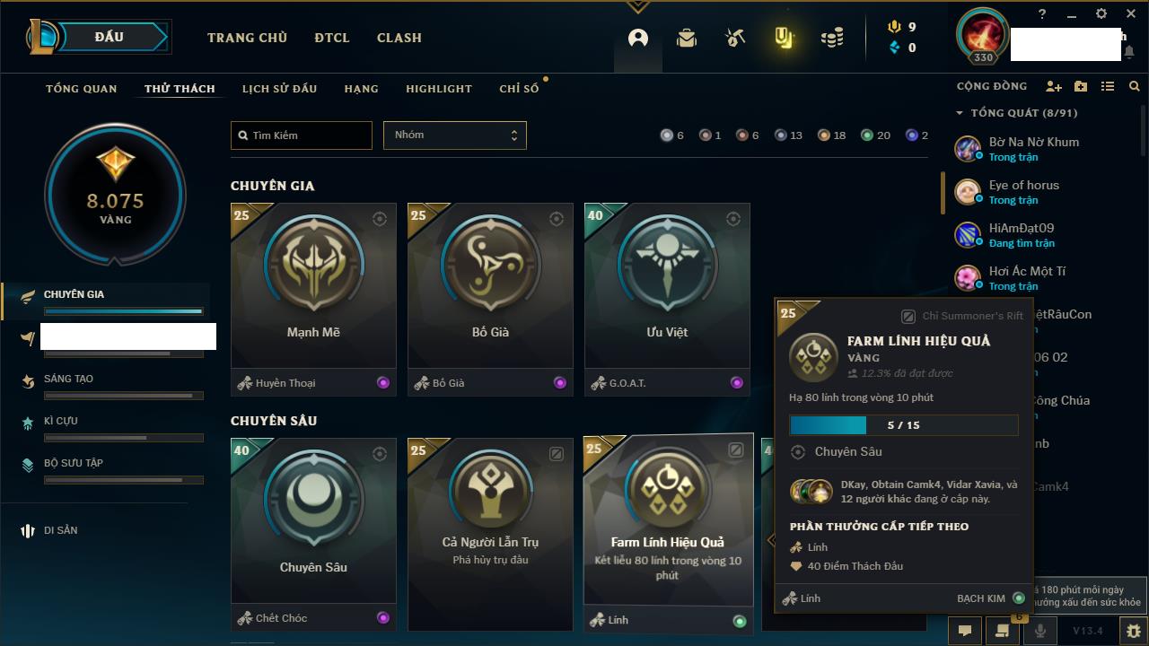Open the Nhóm grouping dropdown
Screen dimensions: 1149x646
(455, 135)
